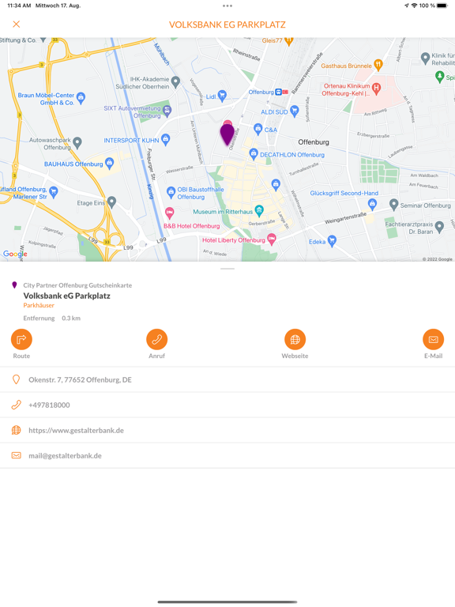The width and height of the screenshot is (455, 607).
Task: Tap the B&B Hotel Offenburg marker
Action: pos(169,213)
